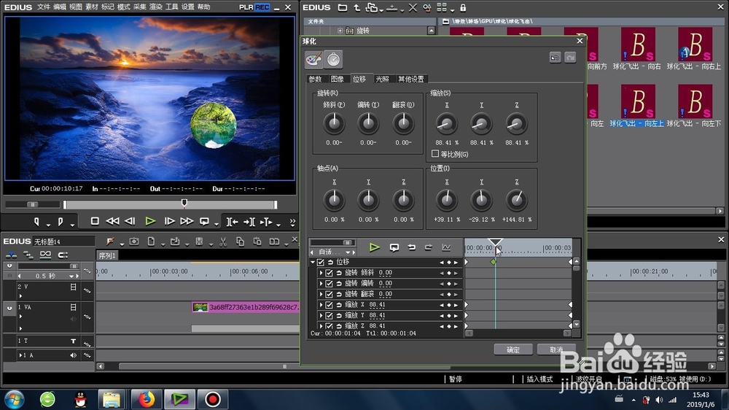The height and width of the screenshot is (410, 729).
Task: Set In point with the mark-in icon
Action: [36, 222]
